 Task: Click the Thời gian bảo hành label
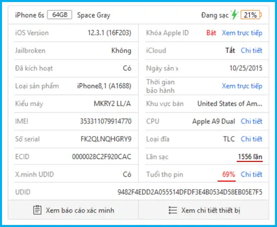tap(160, 86)
